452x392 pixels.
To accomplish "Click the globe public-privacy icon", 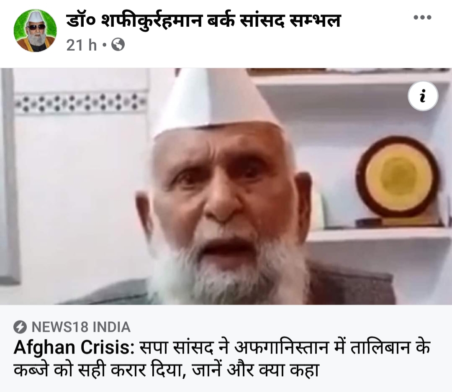I will (x=118, y=45).
